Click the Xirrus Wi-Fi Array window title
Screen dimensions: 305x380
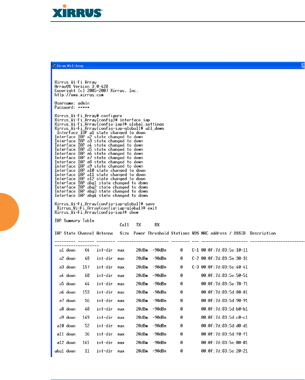point(70,66)
